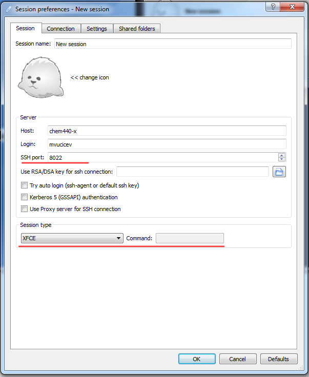Viewport: 309px width, 377px height.
Task: Decrease SSH port with down arrow
Action: (281, 159)
